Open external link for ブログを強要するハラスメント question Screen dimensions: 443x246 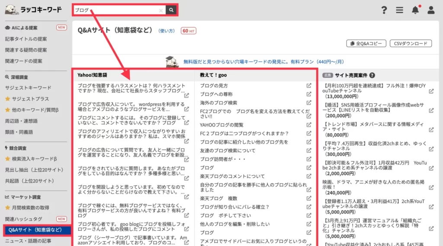coord(186,95)
